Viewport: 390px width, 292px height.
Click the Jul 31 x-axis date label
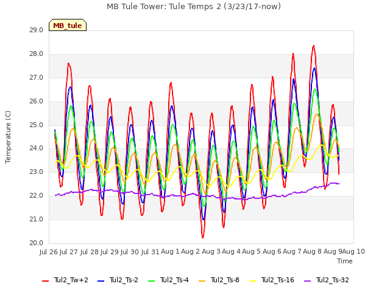pos(151,252)
